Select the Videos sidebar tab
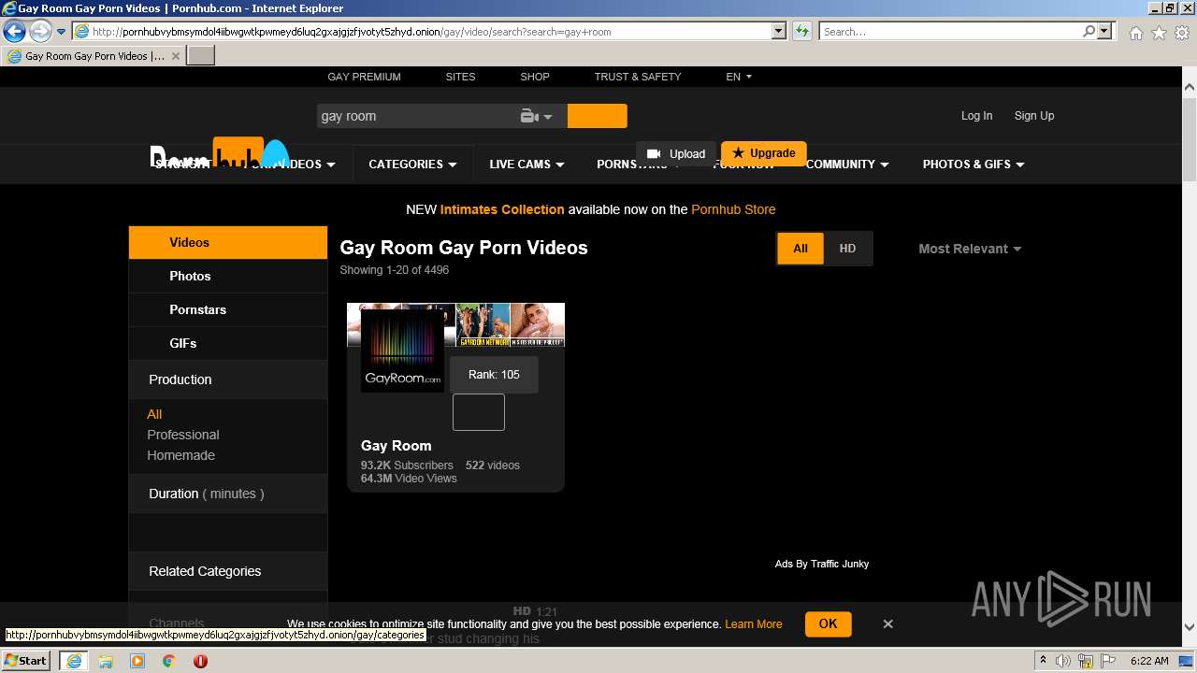This screenshot has height=673, width=1197. coord(228,242)
